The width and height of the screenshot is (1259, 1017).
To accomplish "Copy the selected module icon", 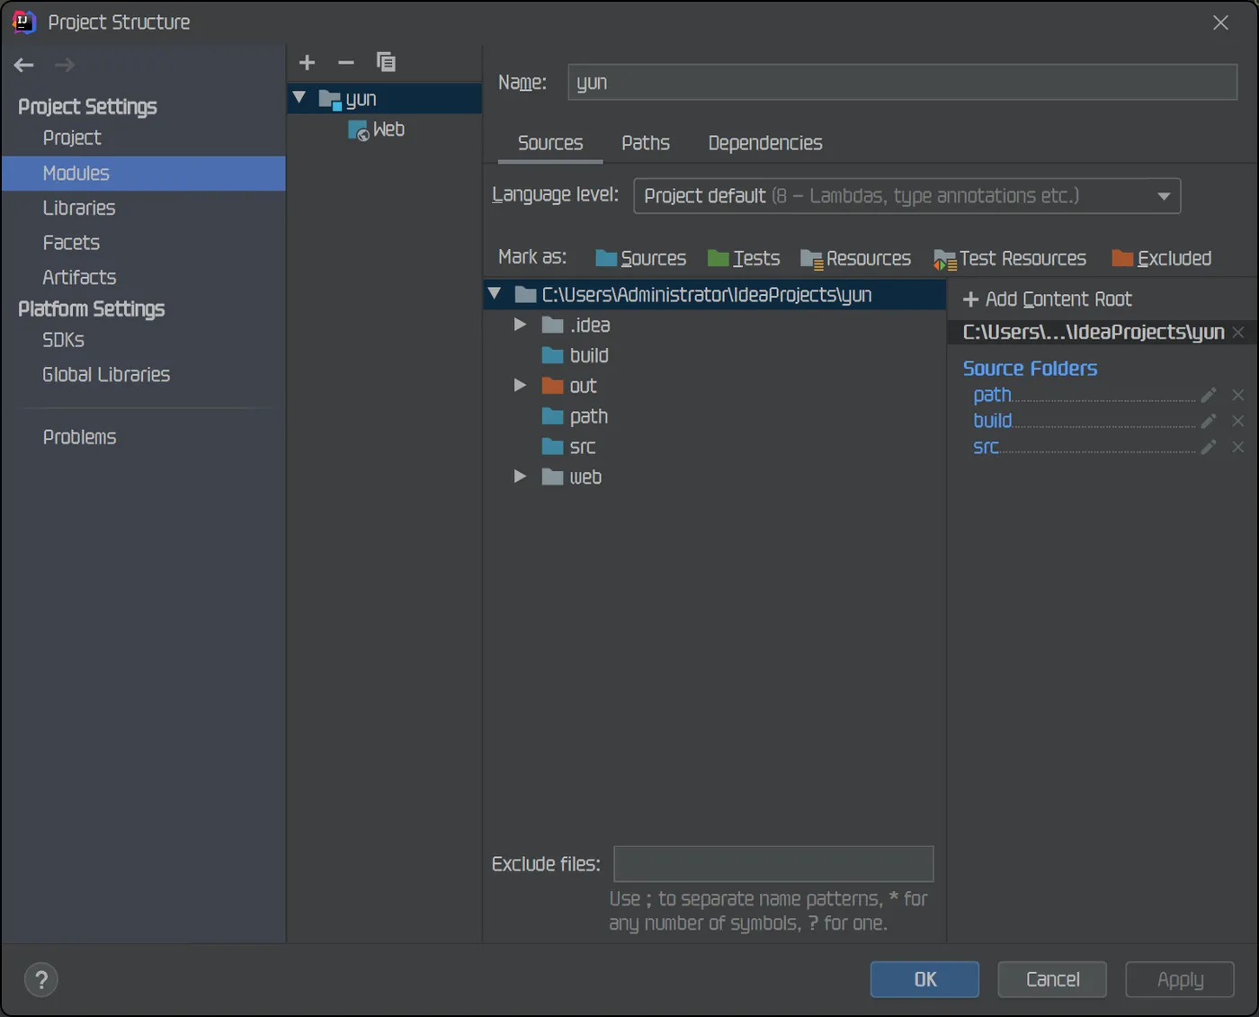I will point(386,62).
